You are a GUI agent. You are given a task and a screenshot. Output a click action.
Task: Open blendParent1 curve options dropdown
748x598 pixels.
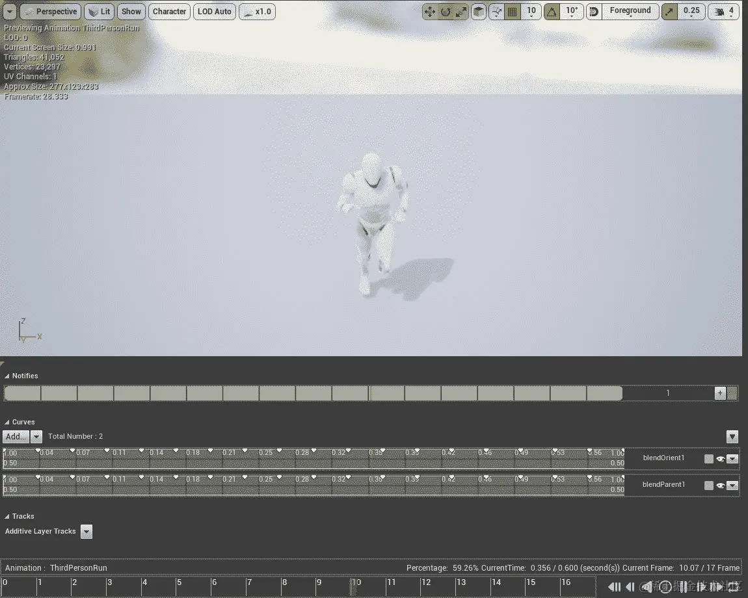click(732, 486)
